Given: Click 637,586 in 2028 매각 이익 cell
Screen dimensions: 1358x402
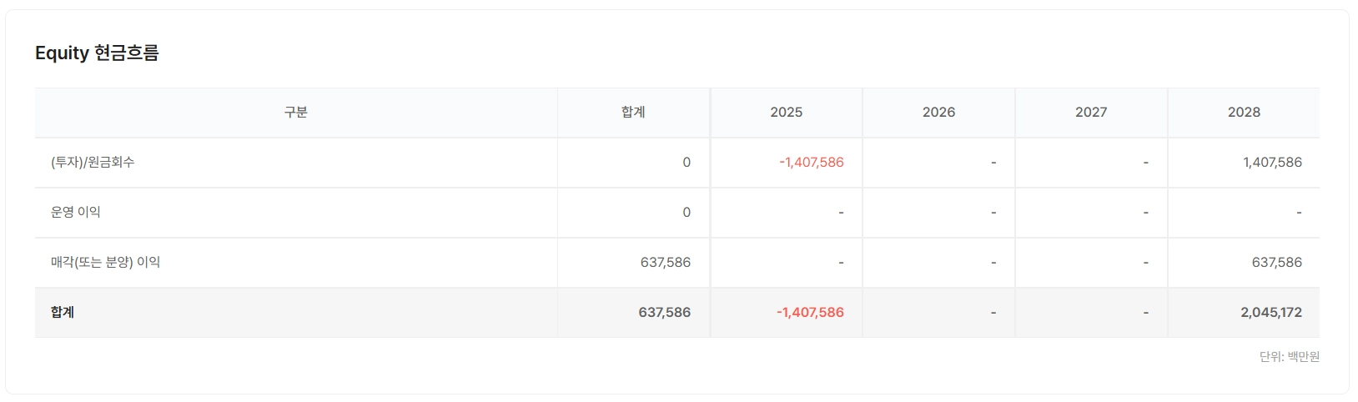Looking at the screenshot, I should tap(1276, 263).
